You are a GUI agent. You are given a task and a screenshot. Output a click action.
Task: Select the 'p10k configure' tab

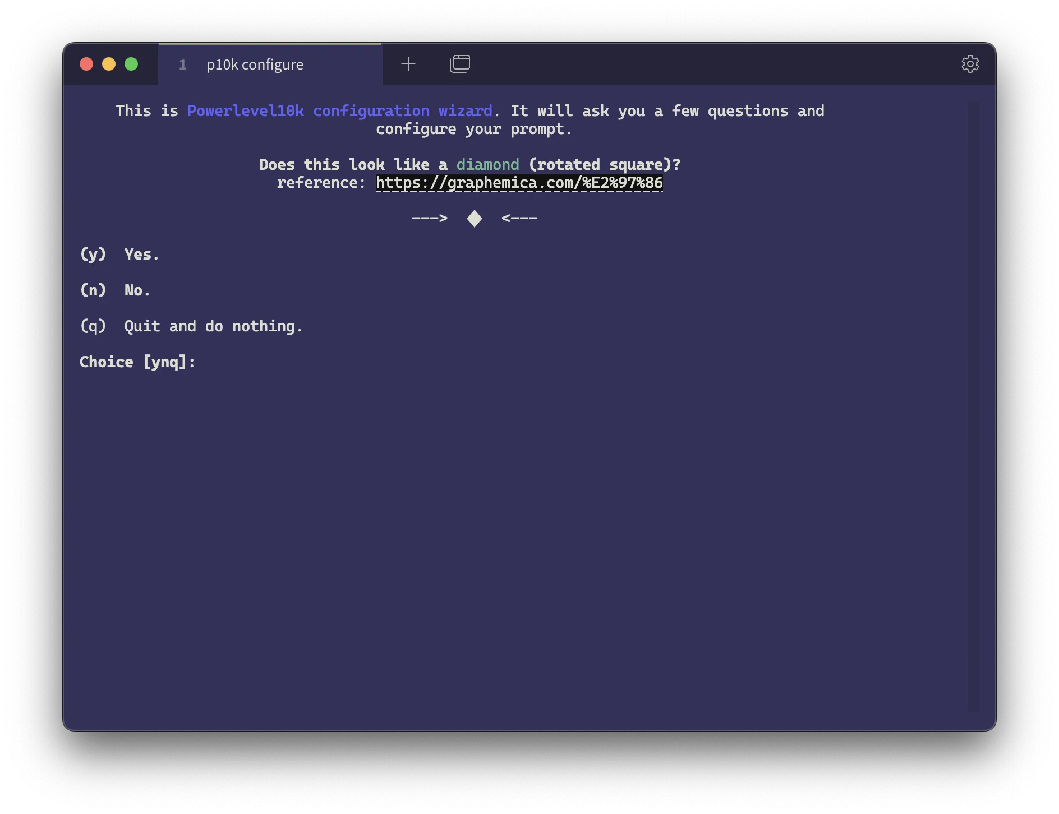pyautogui.click(x=270, y=64)
